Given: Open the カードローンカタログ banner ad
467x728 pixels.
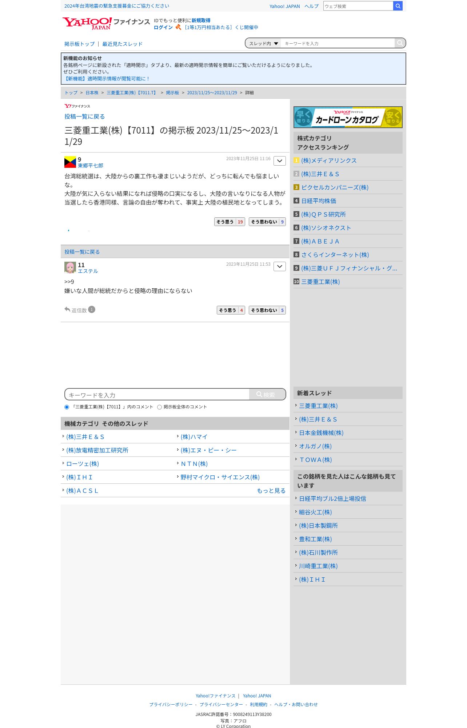Looking at the screenshot, I should 348,117.
